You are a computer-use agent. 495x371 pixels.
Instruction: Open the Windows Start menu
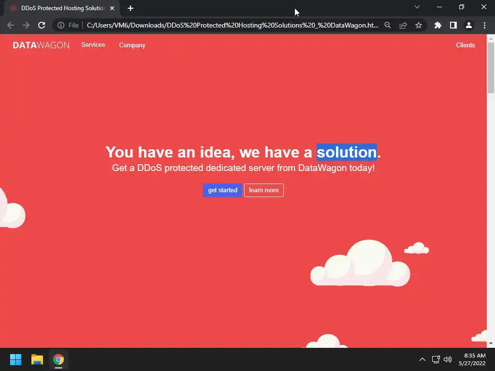pos(15,359)
